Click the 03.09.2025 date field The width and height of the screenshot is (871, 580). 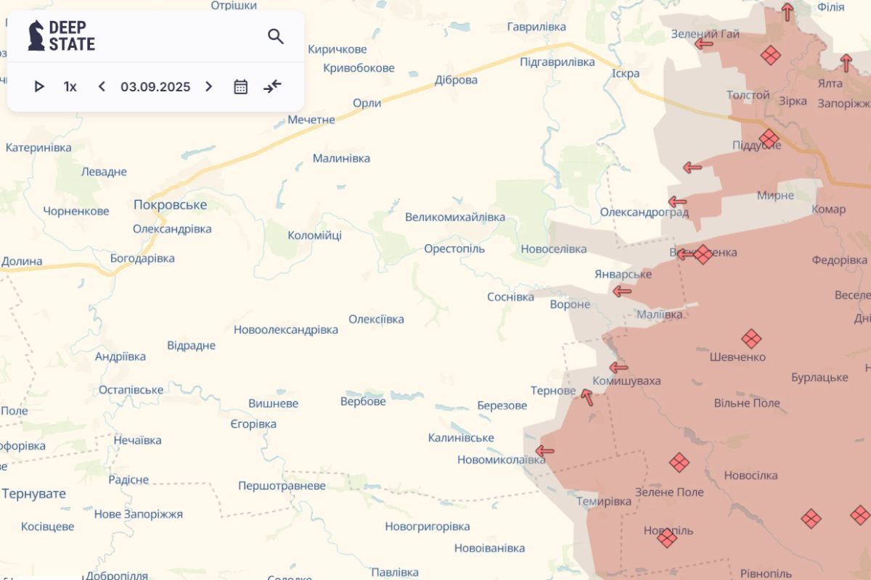click(x=155, y=87)
